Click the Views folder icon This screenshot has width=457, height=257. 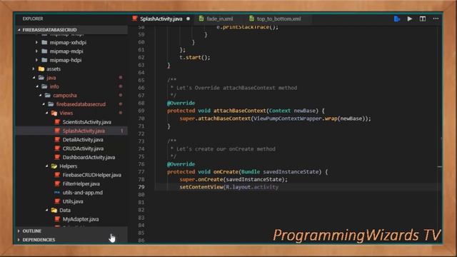point(54,113)
